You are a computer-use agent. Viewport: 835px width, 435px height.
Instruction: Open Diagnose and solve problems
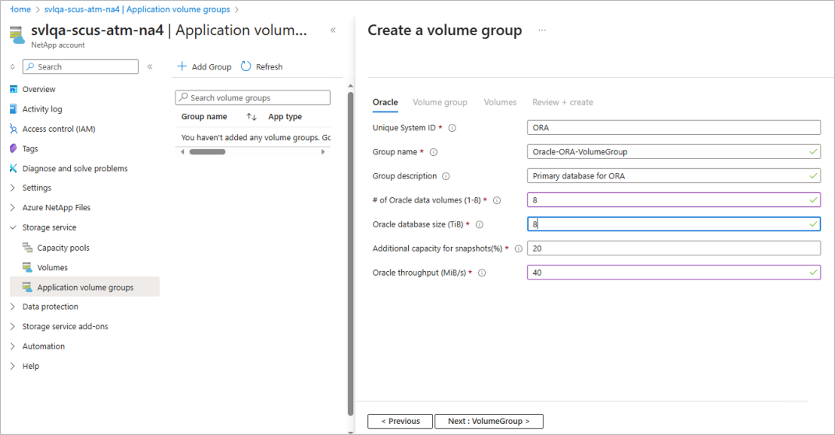[x=75, y=168]
